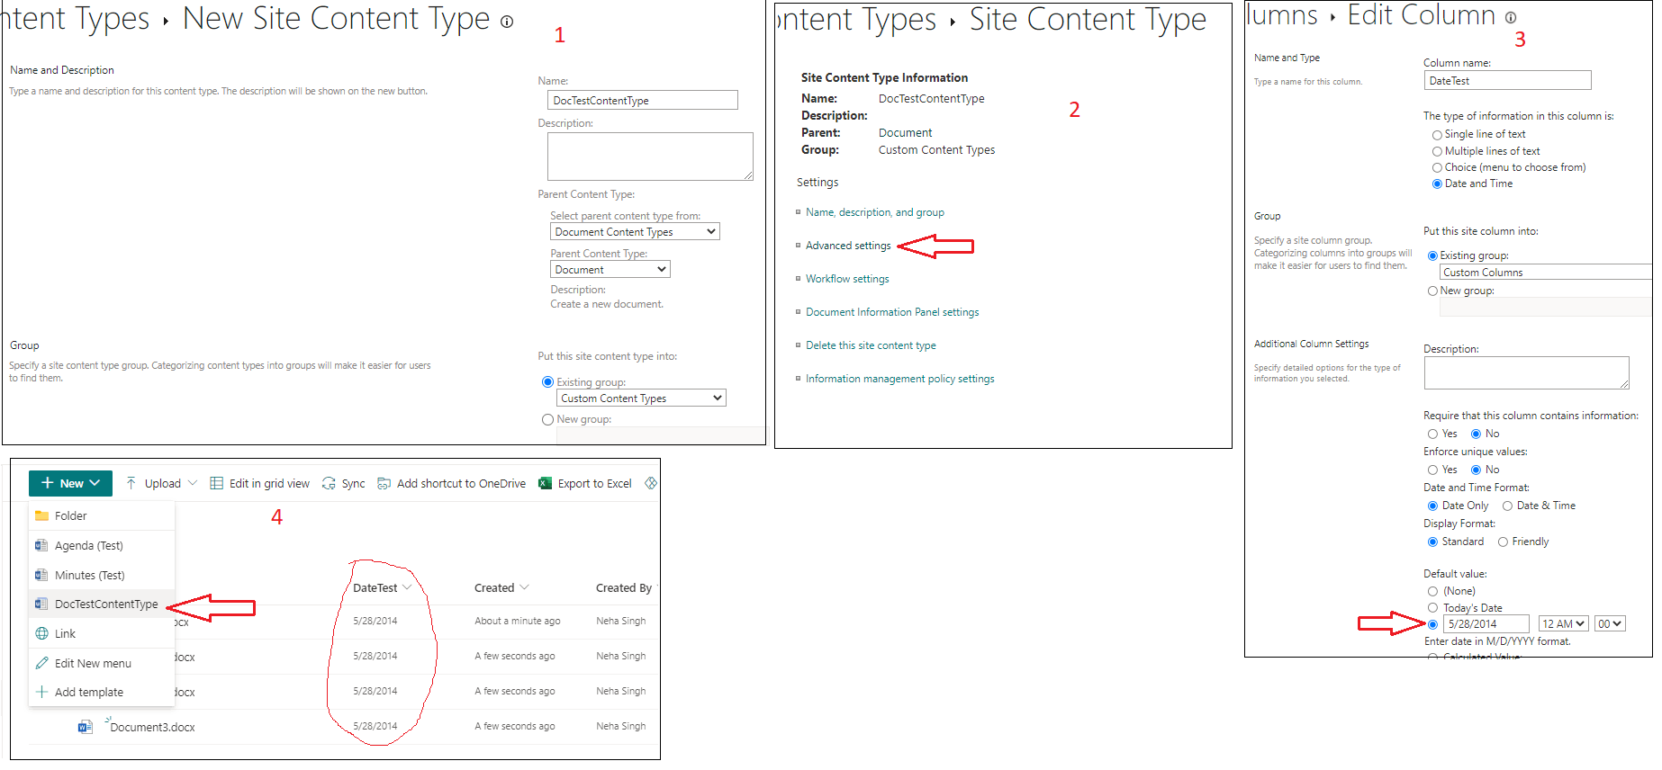
Task: Open Workflow settings link
Action: [x=847, y=279]
